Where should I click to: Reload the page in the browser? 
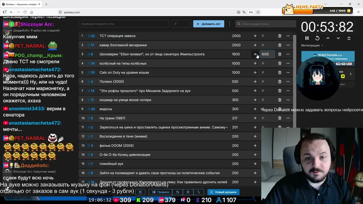(25, 12)
